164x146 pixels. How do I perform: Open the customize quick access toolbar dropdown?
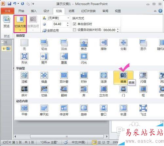33,4
